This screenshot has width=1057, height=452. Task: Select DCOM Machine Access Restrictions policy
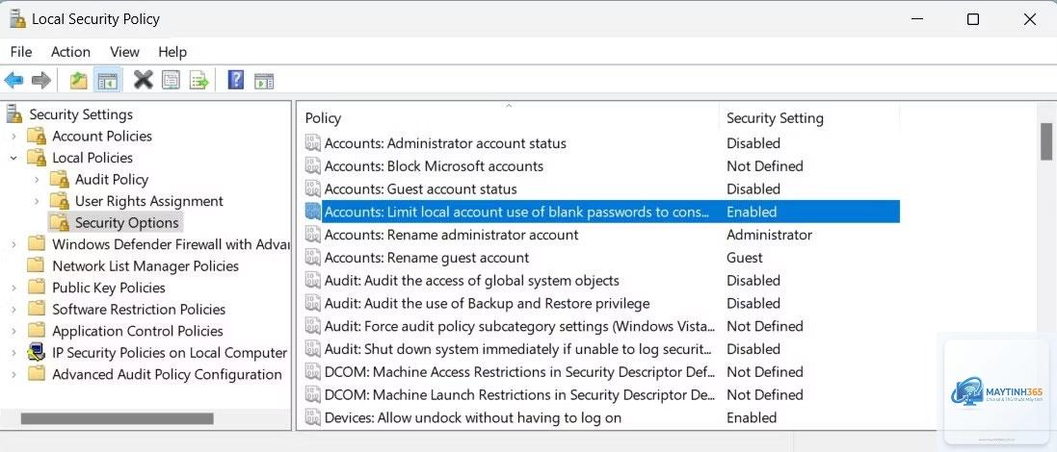coord(518,372)
